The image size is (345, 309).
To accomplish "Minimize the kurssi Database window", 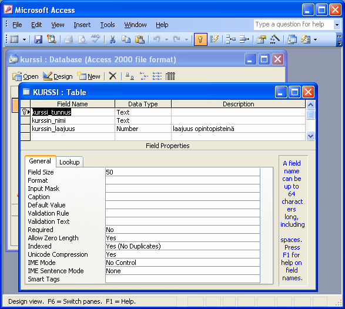I will [x=250, y=59].
